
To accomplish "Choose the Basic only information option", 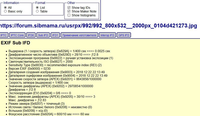I will coord(5,11).
